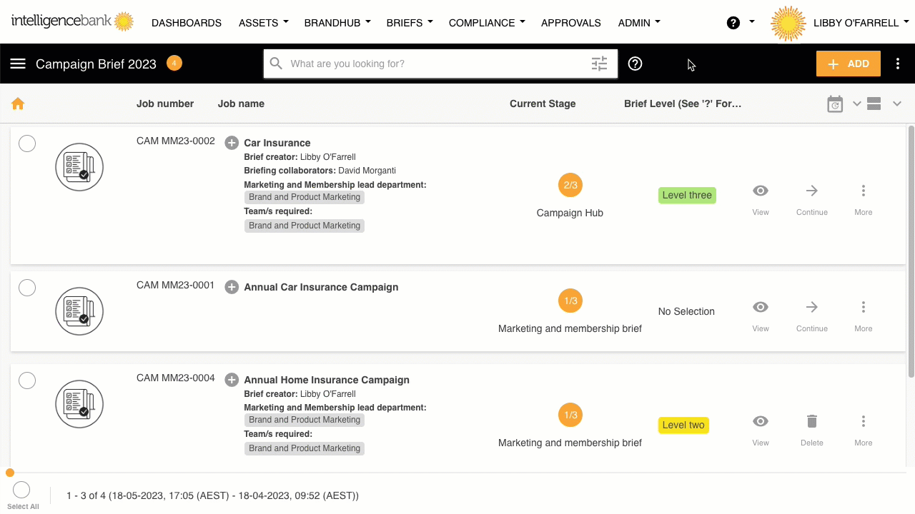Open More options for Car Insurance brief

[864, 191]
